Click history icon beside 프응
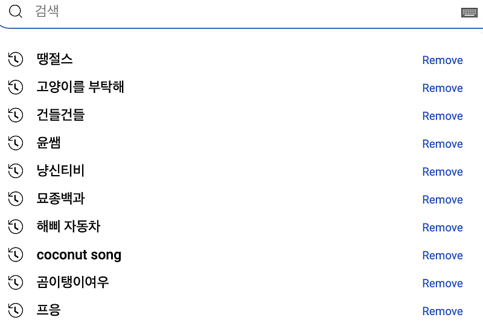 [16, 310]
